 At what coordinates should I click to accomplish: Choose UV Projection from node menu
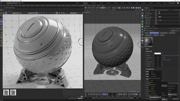155,95
